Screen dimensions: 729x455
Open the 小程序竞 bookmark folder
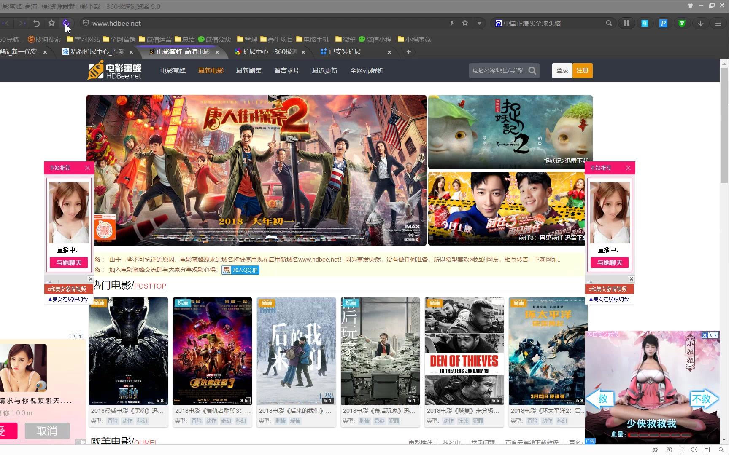(414, 39)
